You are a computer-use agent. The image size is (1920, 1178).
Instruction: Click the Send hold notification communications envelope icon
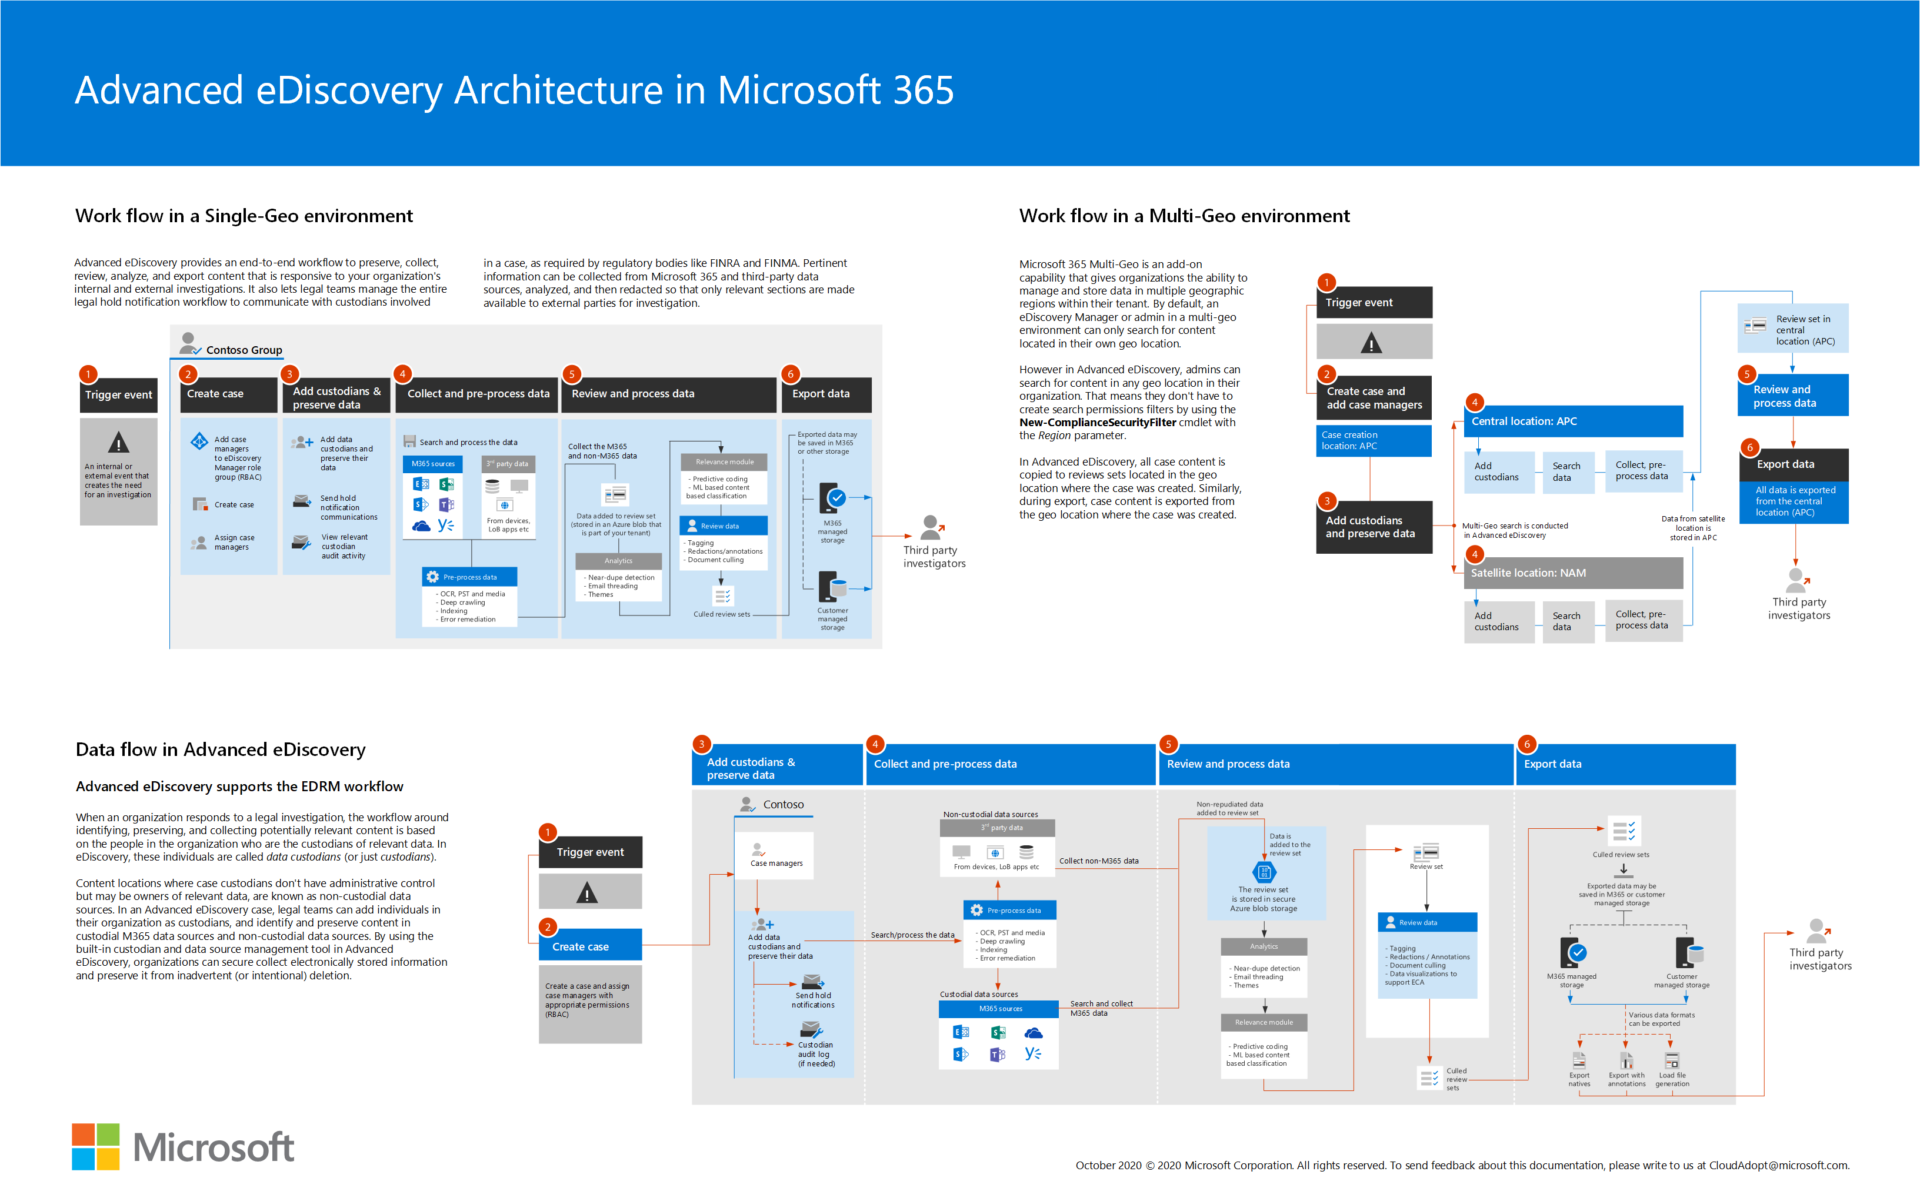tap(302, 501)
